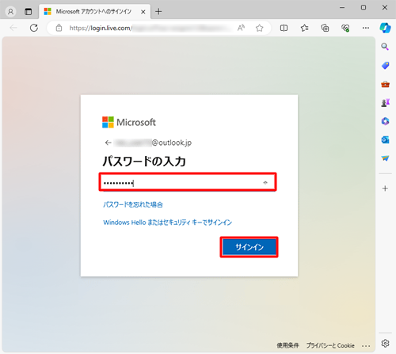This screenshot has height=354, width=396.
Task: Go back to the account entry
Action: [x=108, y=143]
